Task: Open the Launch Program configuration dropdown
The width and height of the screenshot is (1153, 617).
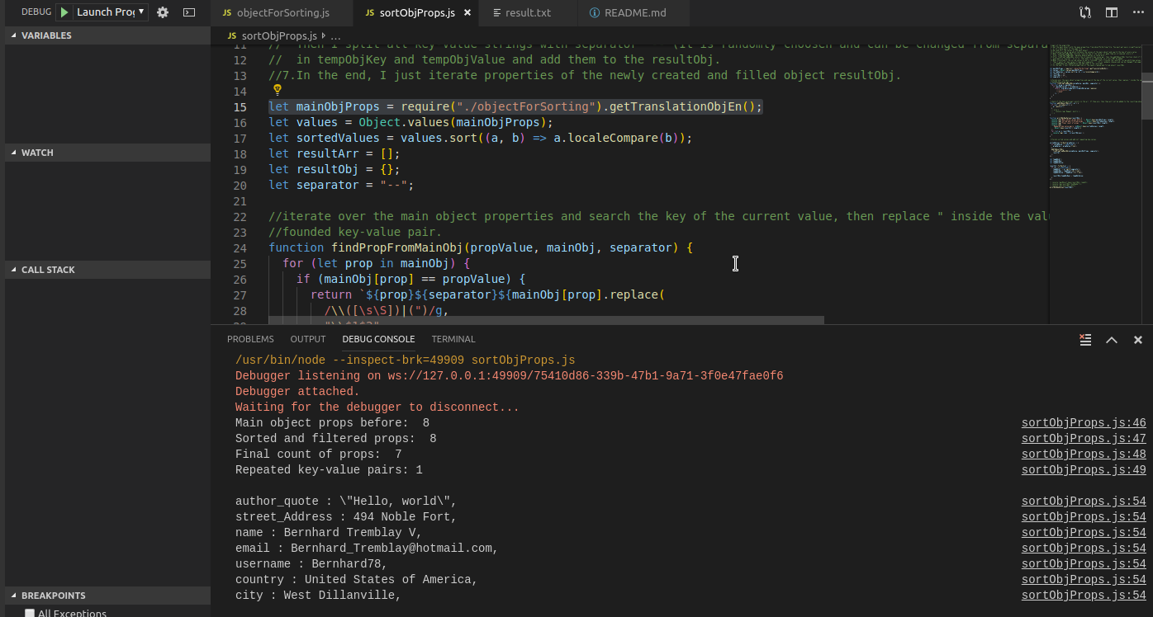Action: (x=112, y=12)
